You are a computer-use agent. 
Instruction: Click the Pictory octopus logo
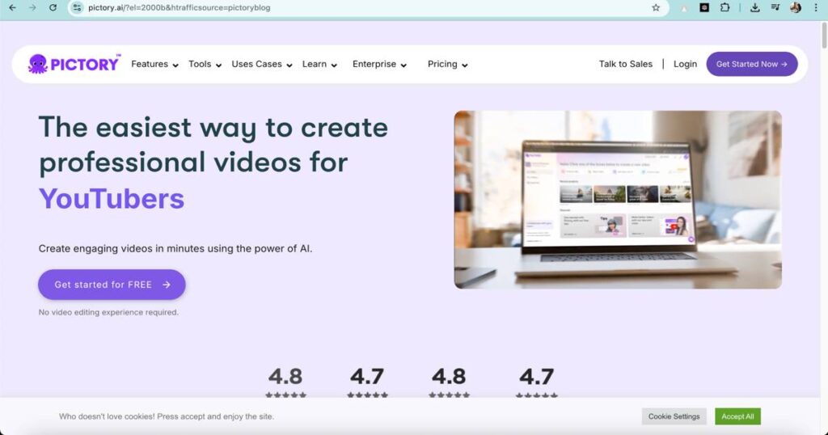click(x=74, y=64)
